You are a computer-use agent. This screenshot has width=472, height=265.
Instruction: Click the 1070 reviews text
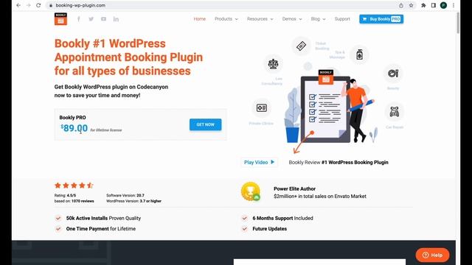[83, 201]
